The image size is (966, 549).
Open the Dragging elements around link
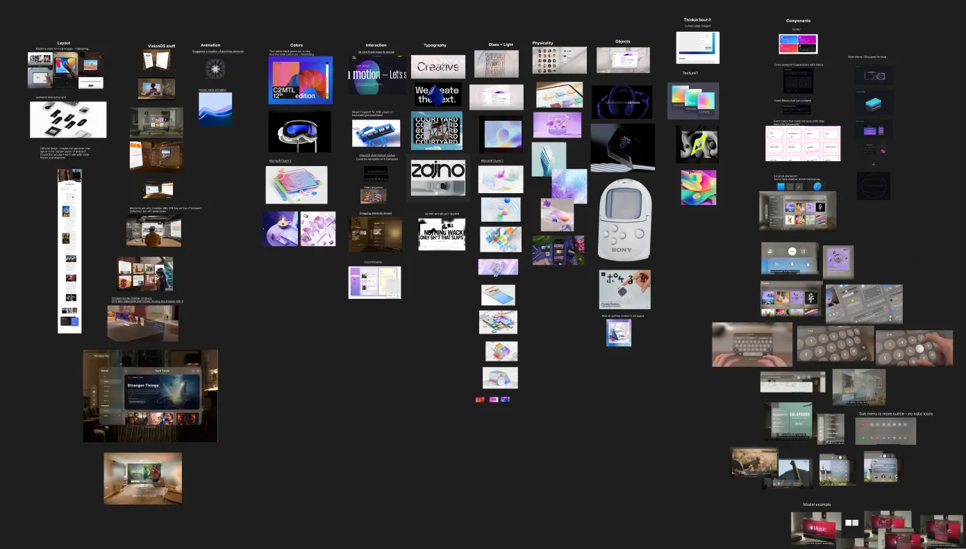click(376, 213)
